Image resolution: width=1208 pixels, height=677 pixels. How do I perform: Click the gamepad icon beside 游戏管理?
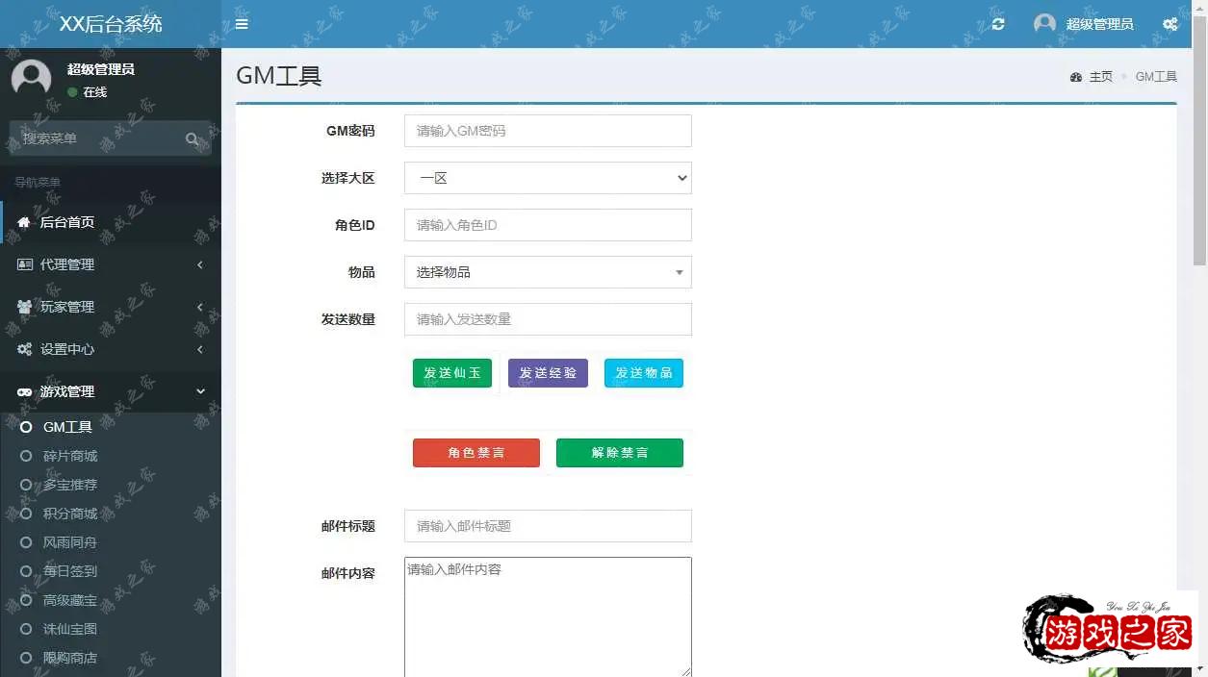click(x=24, y=391)
